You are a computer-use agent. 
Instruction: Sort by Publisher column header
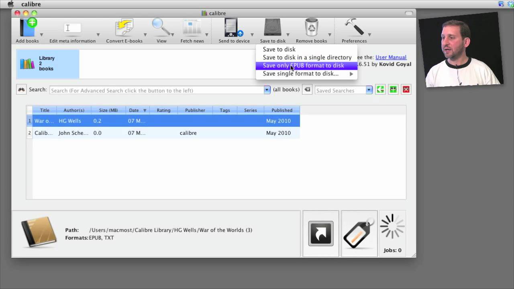pos(195,110)
